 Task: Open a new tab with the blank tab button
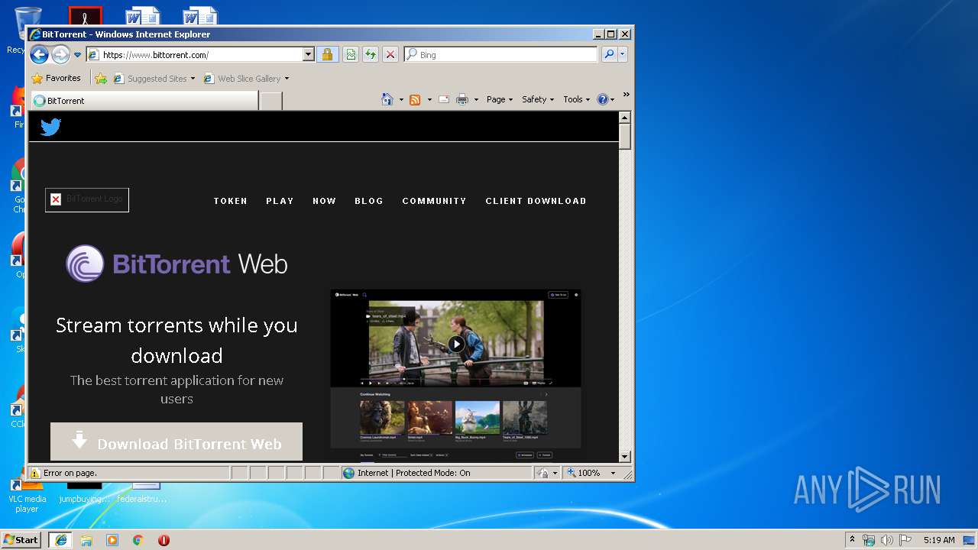point(270,101)
